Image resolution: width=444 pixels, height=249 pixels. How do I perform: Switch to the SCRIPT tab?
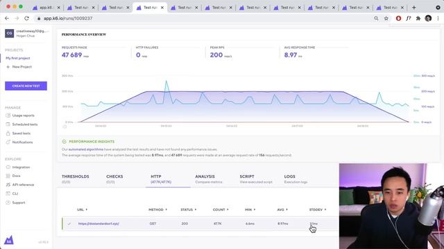tap(256, 178)
